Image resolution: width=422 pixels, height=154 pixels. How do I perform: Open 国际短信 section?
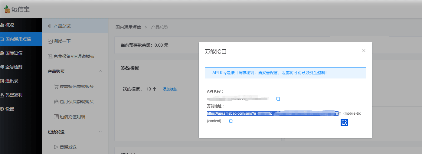point(13,53)
